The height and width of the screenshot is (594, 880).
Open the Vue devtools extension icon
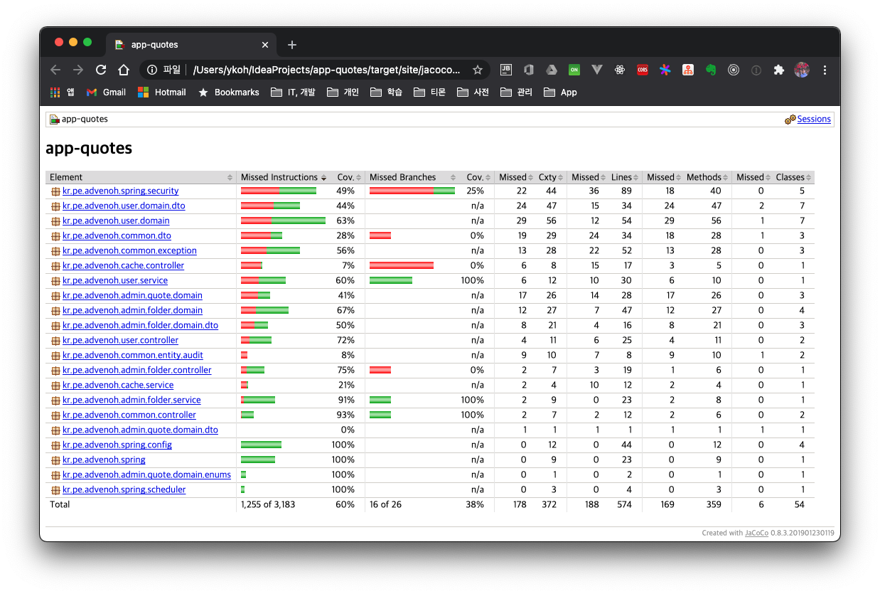(x=597, y=70)
